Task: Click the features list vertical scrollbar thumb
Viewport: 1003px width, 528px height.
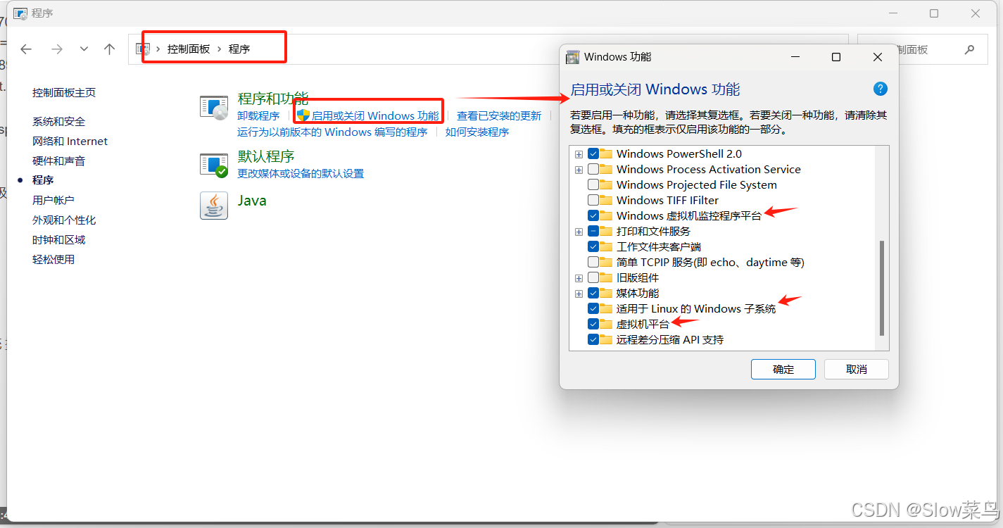Action: click(882, 289)
